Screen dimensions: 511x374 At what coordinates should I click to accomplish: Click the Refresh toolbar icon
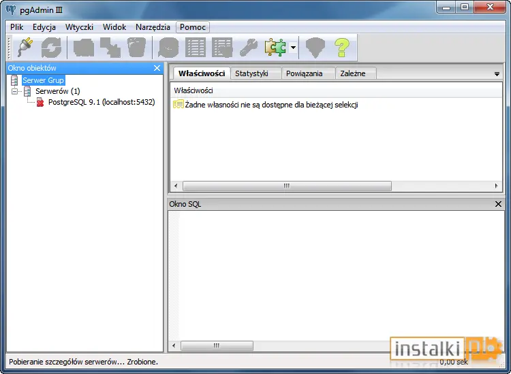coord(51,48)
